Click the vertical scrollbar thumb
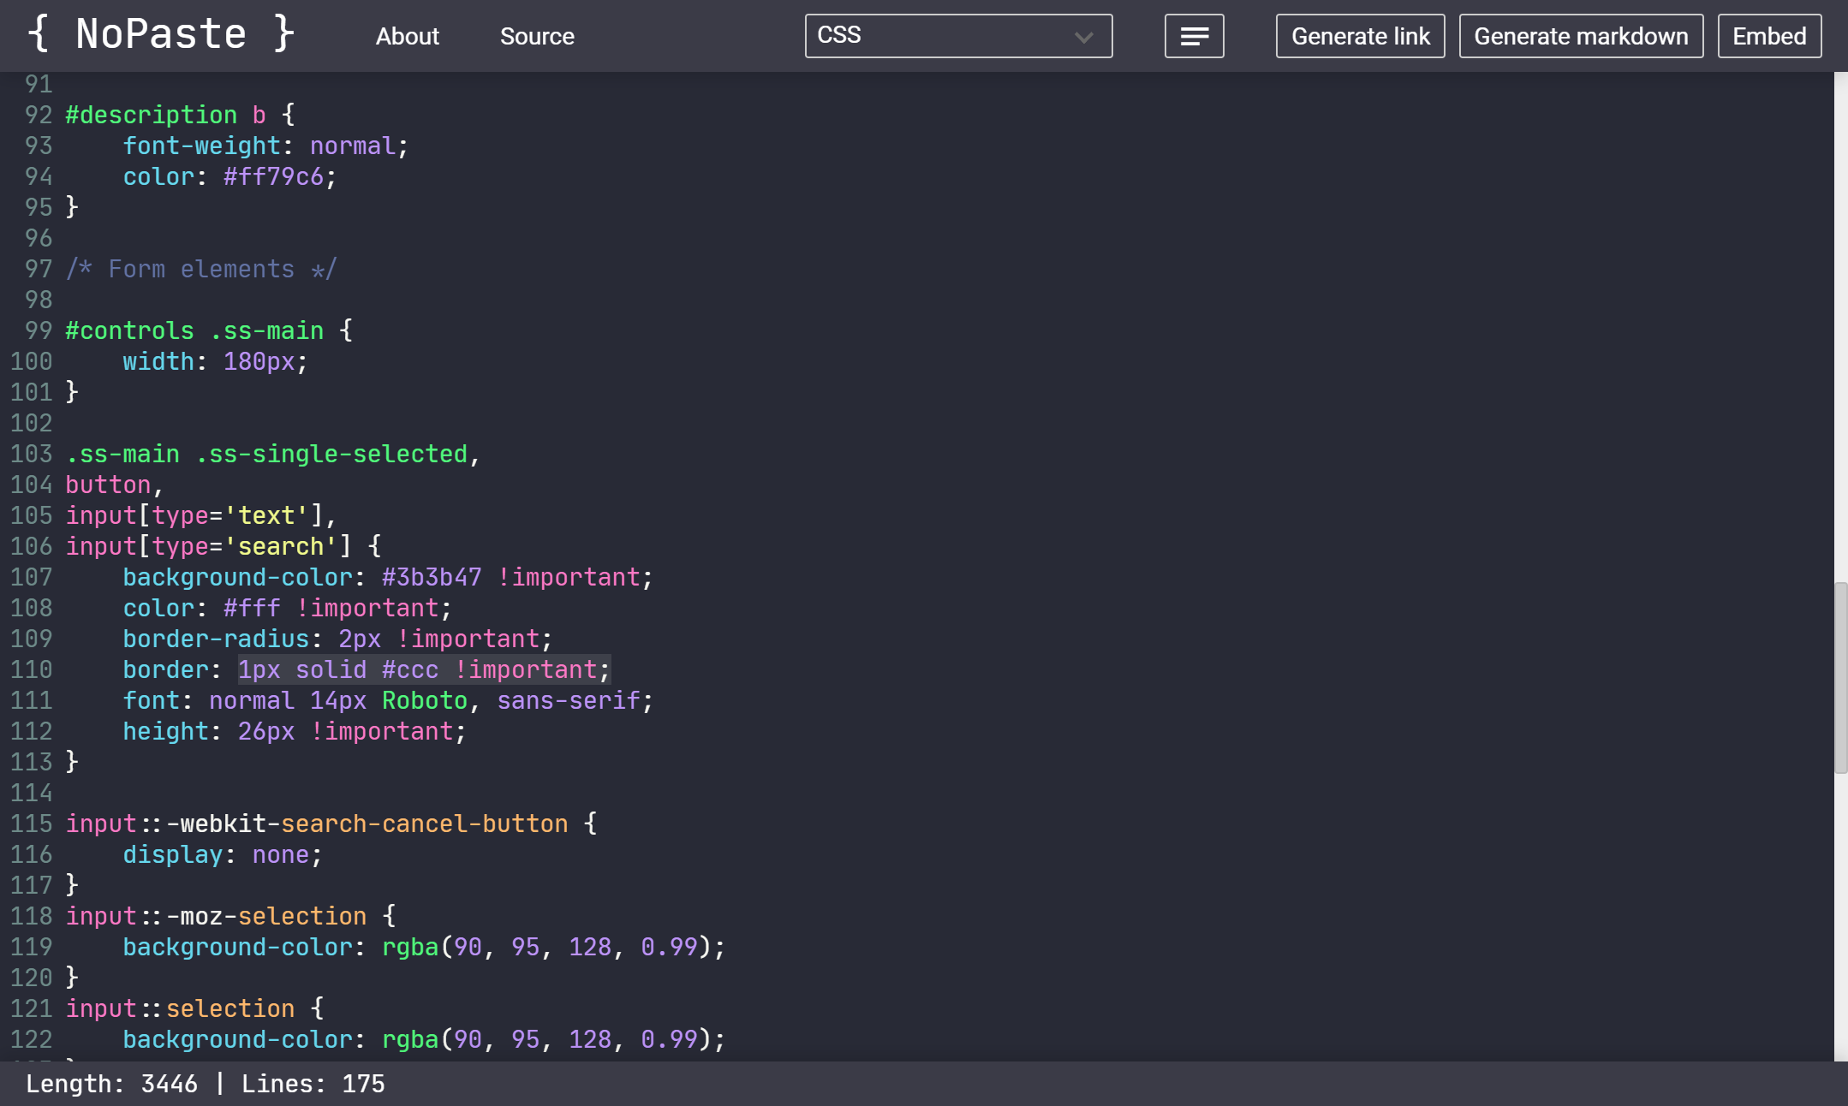1848x1106 pixels. pyautogui.click(x=1840, y=676)
